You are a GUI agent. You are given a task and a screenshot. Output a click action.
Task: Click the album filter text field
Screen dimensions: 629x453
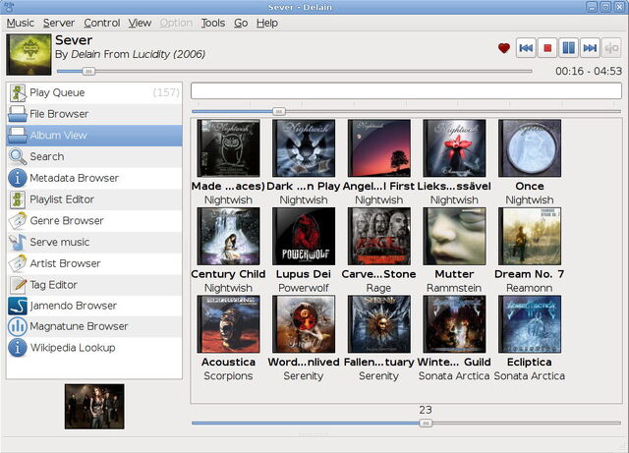click(406, 90)
